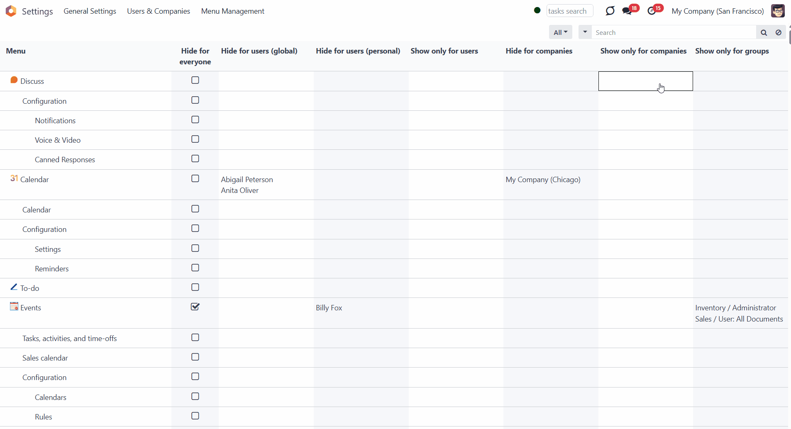This screenshot has height=429, width=791.
Task: Open the user avatar menu
Action: click(778, 11)
